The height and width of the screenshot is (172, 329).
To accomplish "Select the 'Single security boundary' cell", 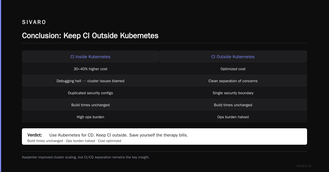I will click(x=233, y=93).
